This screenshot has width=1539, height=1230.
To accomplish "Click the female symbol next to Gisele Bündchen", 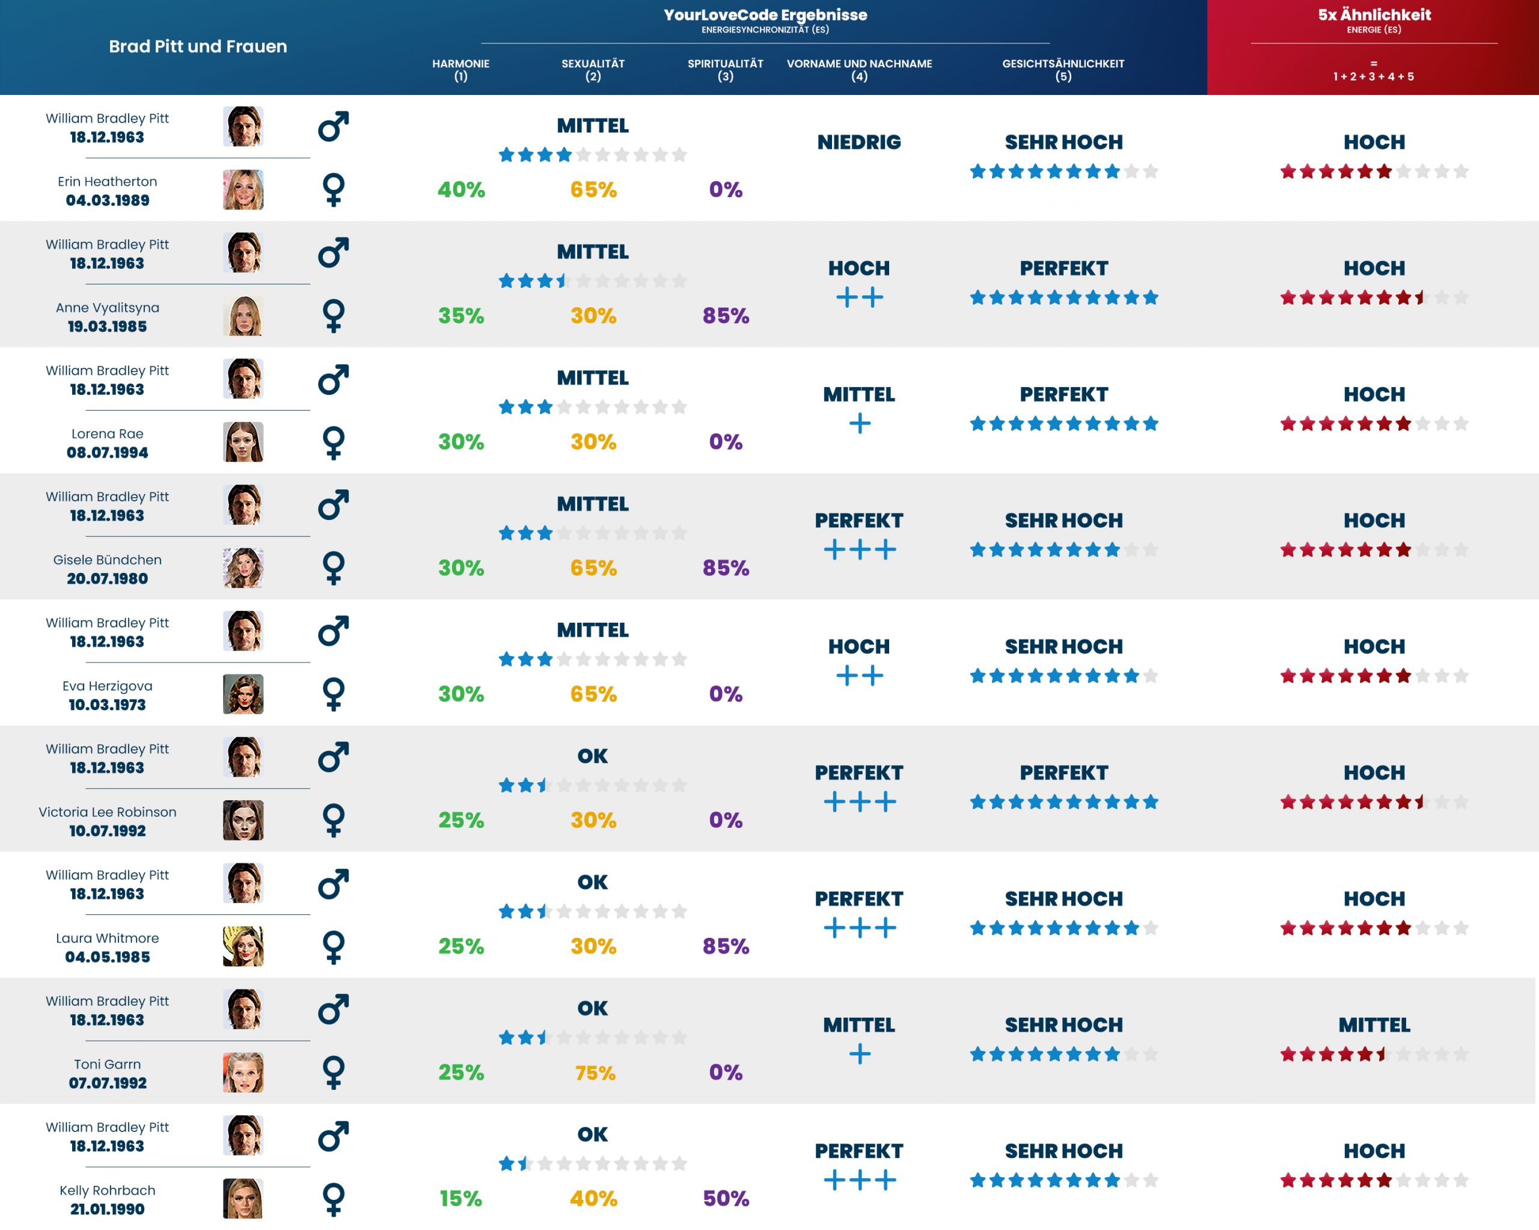I will coord(334,568).
